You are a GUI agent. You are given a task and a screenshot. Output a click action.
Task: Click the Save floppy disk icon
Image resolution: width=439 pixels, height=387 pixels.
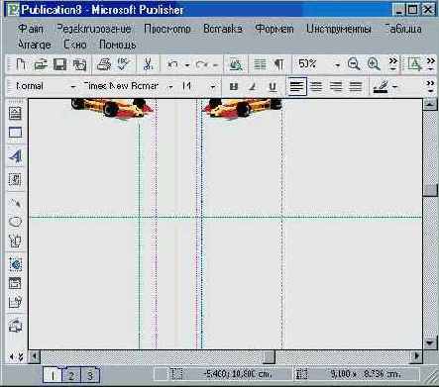[59, 64]
